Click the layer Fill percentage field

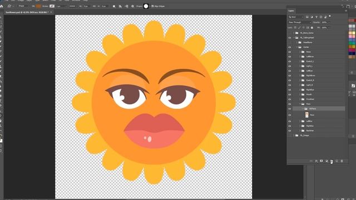tap(324, 28)
